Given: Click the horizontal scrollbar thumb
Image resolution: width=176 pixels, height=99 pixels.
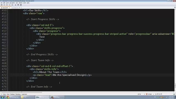Looking at the screenshot, I should 22,92.
